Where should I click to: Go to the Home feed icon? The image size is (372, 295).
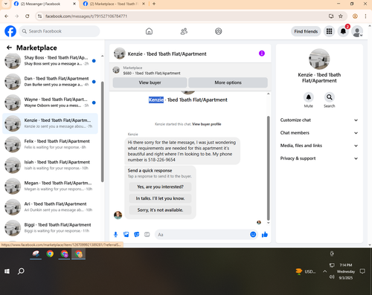[149, 31]
